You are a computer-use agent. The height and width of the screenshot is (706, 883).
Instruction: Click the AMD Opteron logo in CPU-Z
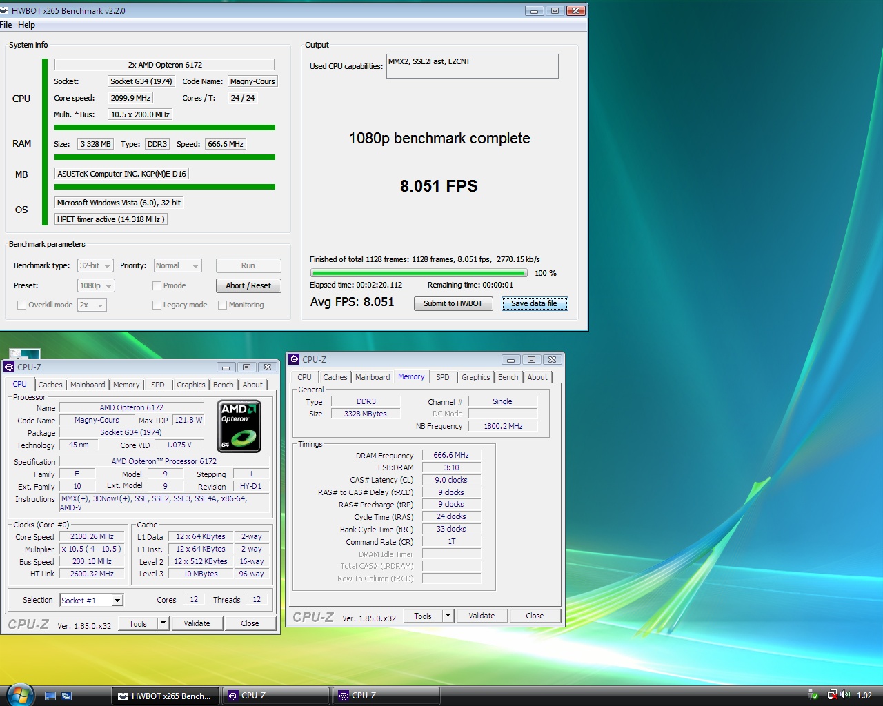coord(239,426)
